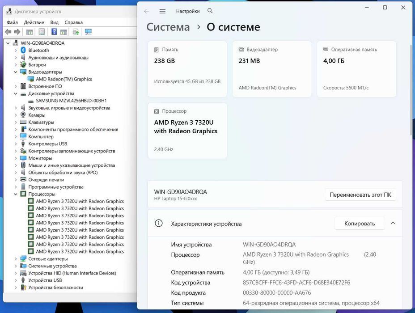Screen dimensions: 415x313
Task: Select Звуковые, игровые и видеоустройства item
Action: pos(69,108)
